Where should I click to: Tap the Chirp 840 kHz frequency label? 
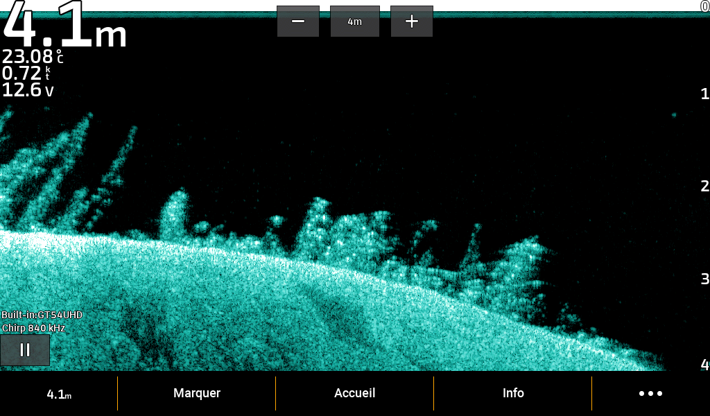coord(33,328)
